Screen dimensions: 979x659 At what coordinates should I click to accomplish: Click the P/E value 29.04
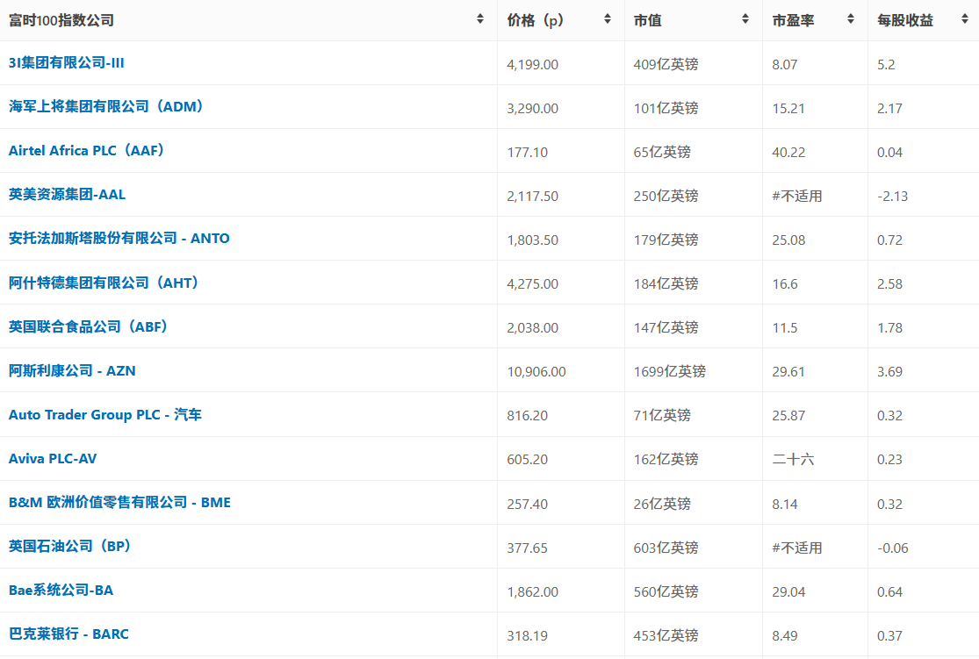[788, 591]
